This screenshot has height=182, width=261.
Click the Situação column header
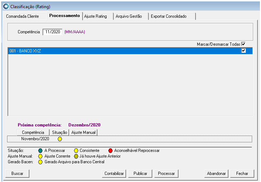pyautogui.click(x=59, y=132)
